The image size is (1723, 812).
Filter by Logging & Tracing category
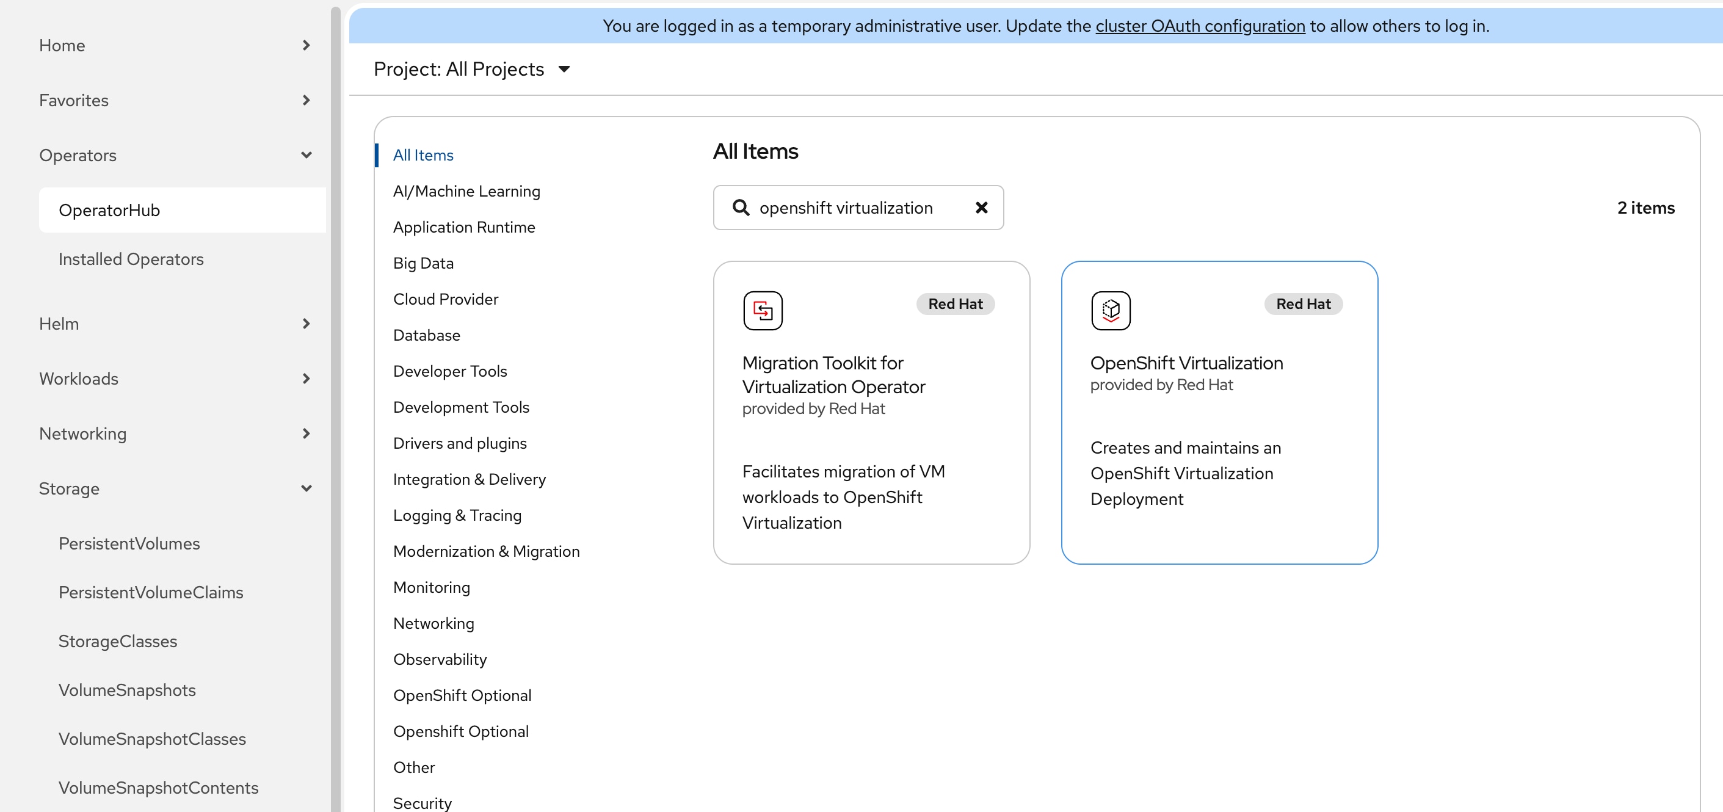[457, 516]
